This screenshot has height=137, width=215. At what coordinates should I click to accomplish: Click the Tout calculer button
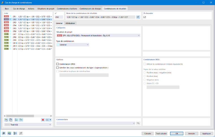pos(161,133)
